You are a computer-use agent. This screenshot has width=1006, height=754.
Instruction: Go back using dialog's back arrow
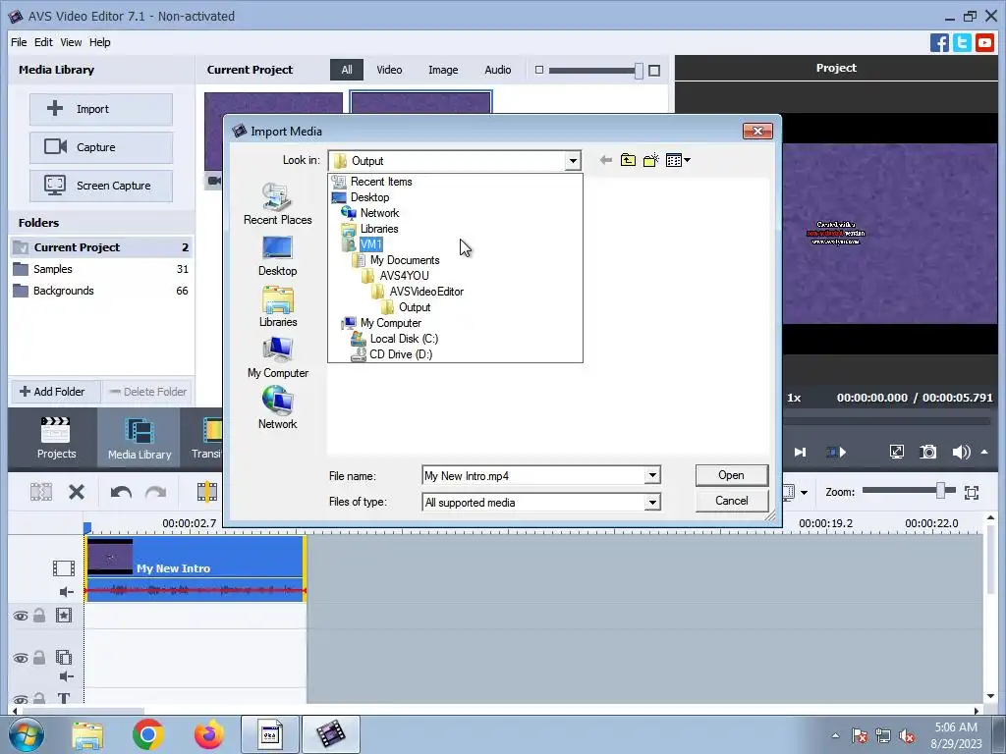[x=605, y=160]
